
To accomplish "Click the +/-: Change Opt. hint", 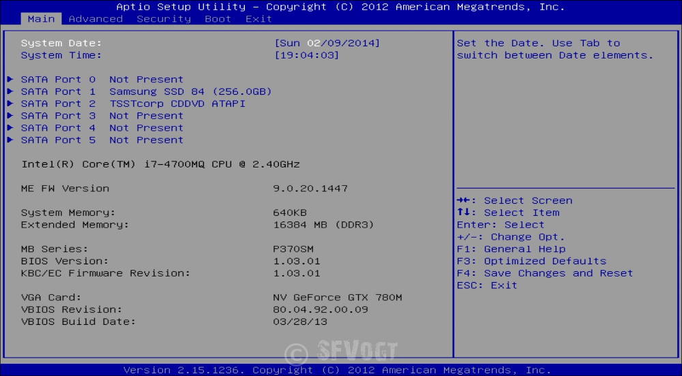I will tap(511, 237).
